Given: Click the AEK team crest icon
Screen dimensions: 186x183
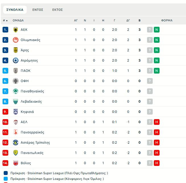Looking at the screenshot, I should point(16,30).
